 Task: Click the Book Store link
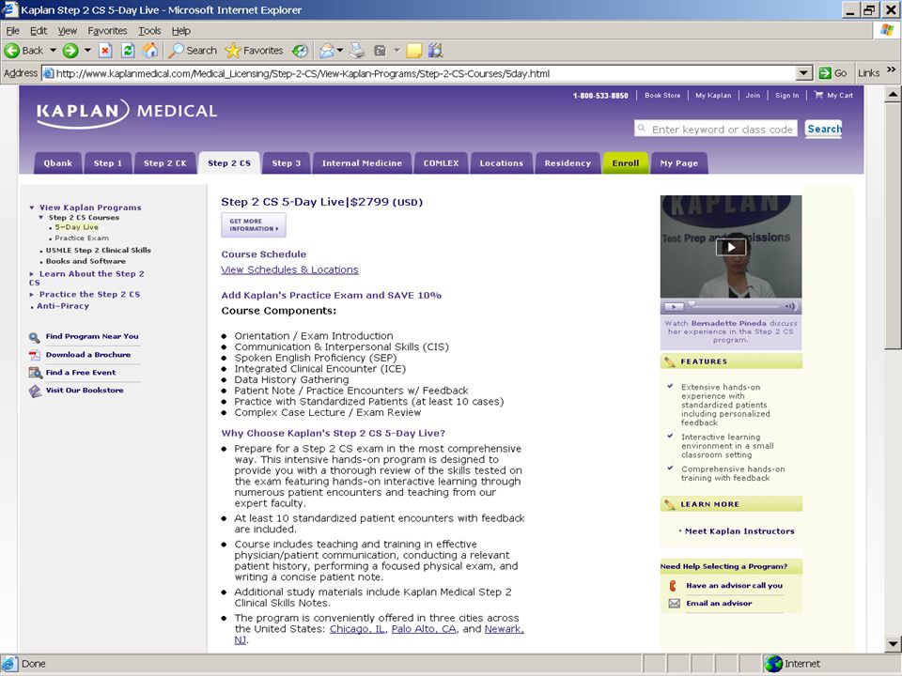662,96
